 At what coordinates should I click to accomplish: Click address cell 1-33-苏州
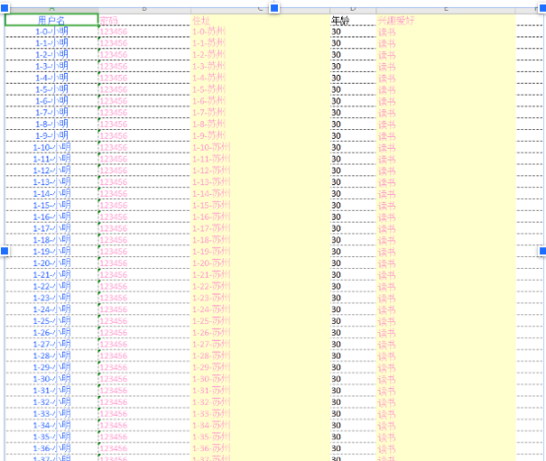tap(260, 414)
